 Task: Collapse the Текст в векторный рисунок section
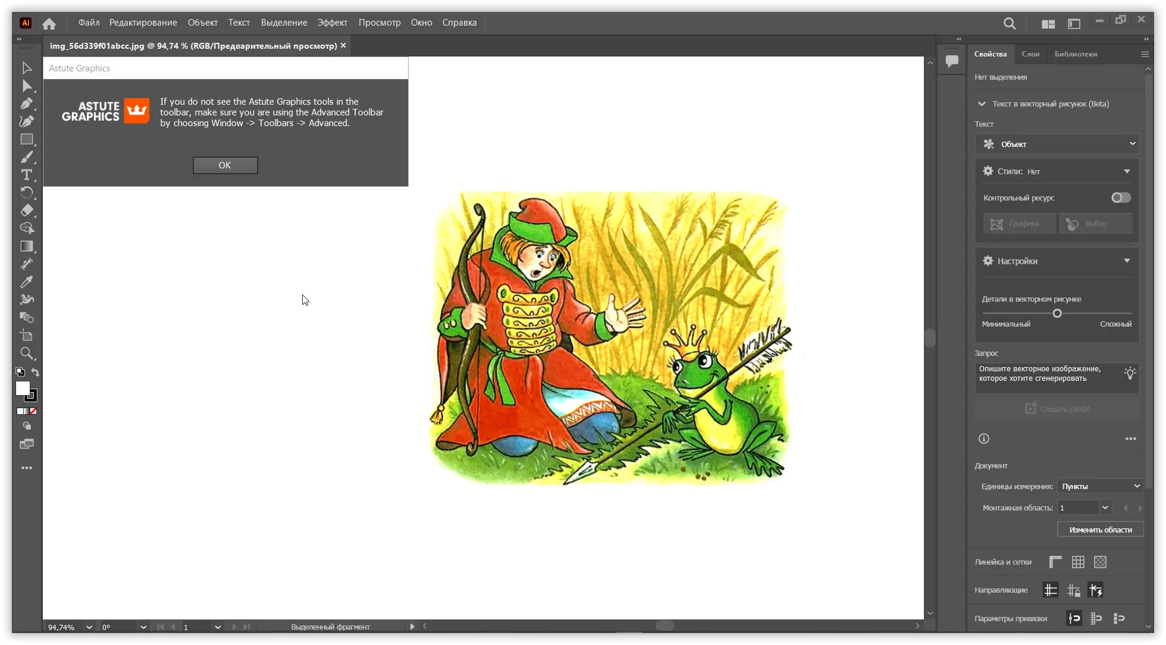(x=982, y=104)
